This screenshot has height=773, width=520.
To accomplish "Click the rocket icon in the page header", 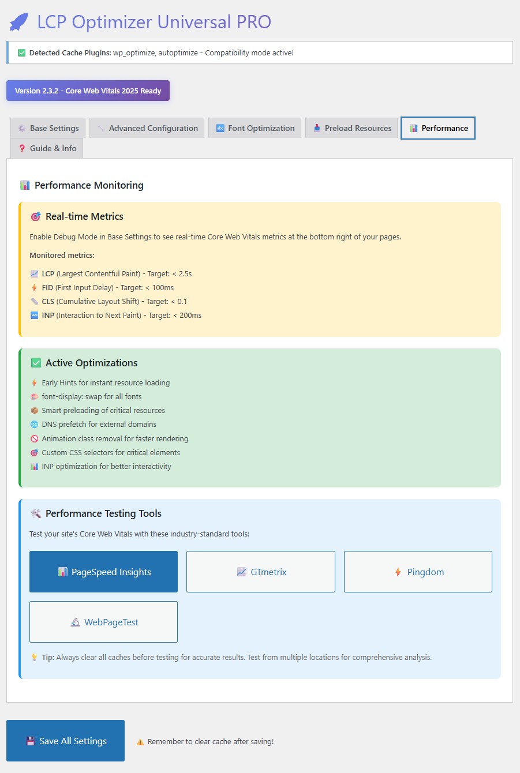I will point(19,21).
